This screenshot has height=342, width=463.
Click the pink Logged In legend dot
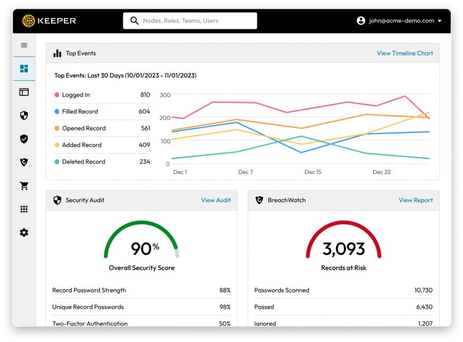pyautogui.click(x=57, y=95)
